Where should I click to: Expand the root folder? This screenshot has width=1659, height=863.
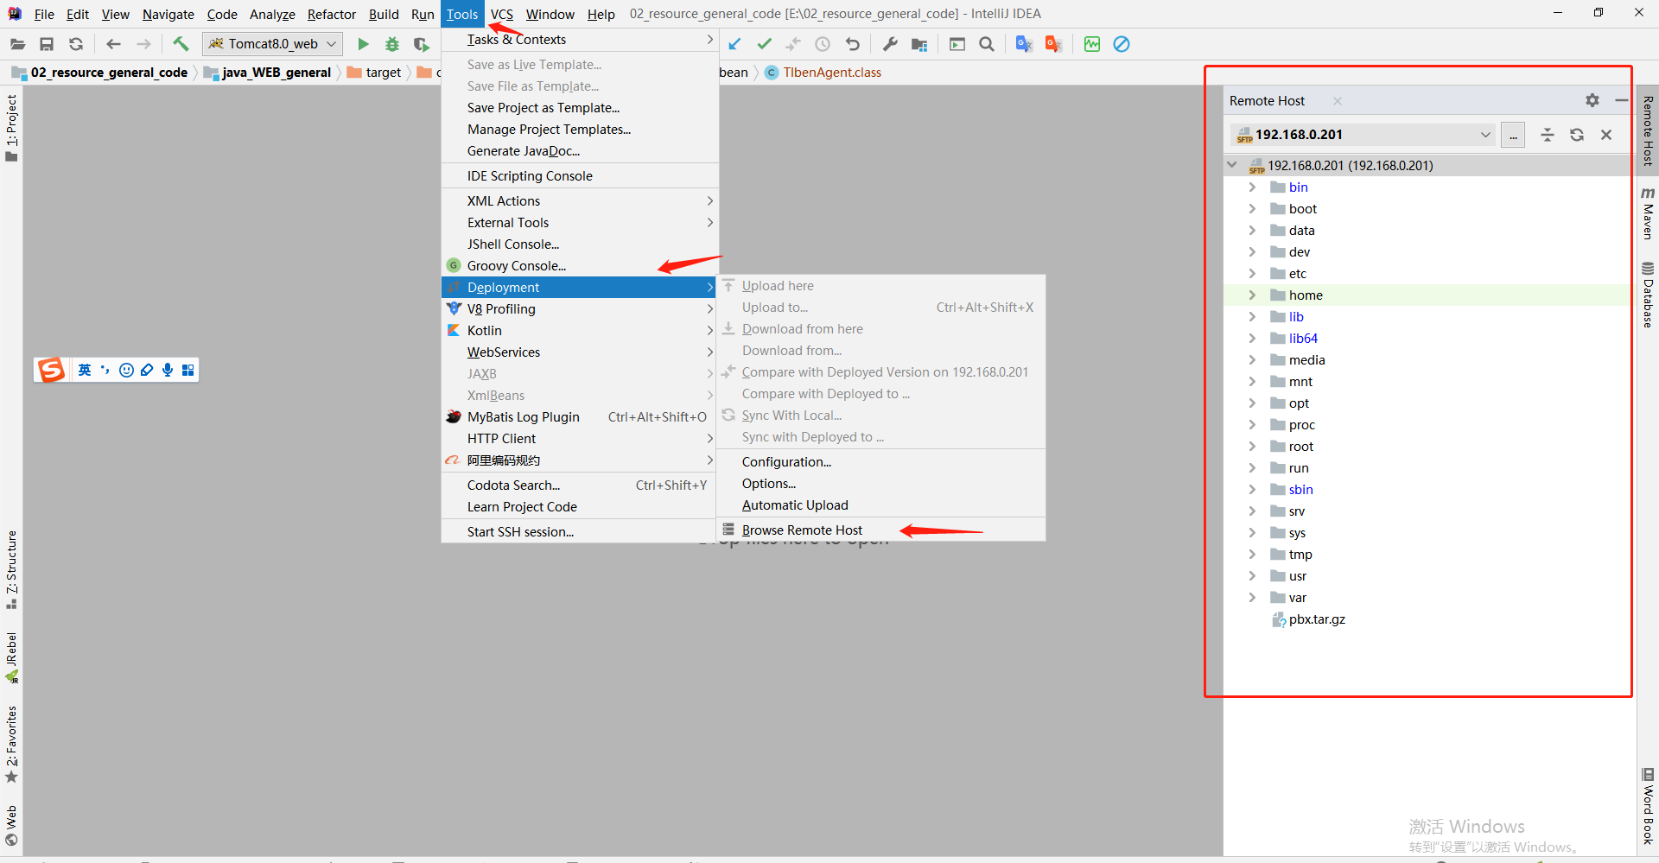[x=1252, y=446]
